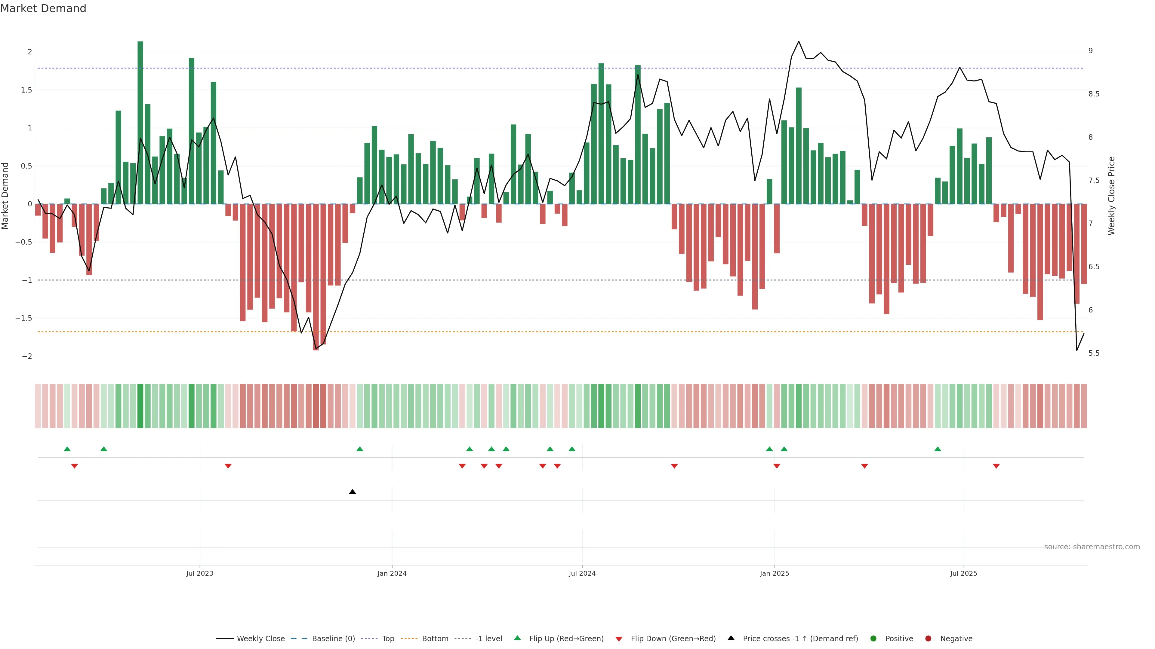
Task: Click black Price crosses -1 triangle legend icon
Action: (731, 638)
